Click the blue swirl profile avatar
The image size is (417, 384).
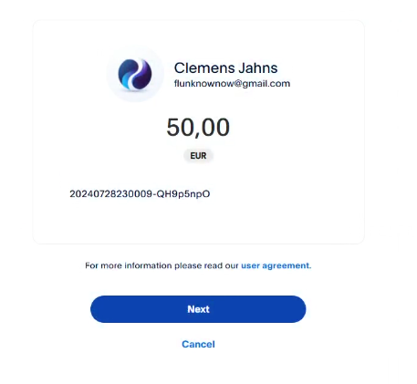pyautogui.click(x=135, y=75)
